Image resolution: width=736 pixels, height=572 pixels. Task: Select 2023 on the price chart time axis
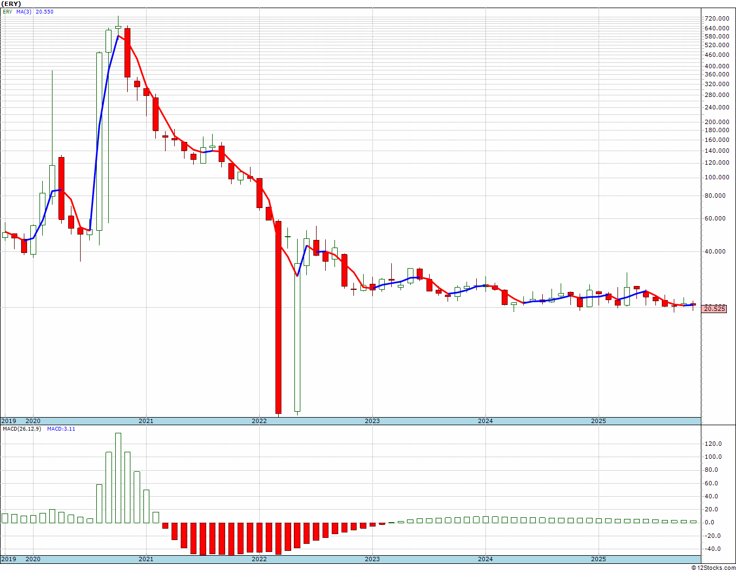pyautogui.click(x=372, y=421)
